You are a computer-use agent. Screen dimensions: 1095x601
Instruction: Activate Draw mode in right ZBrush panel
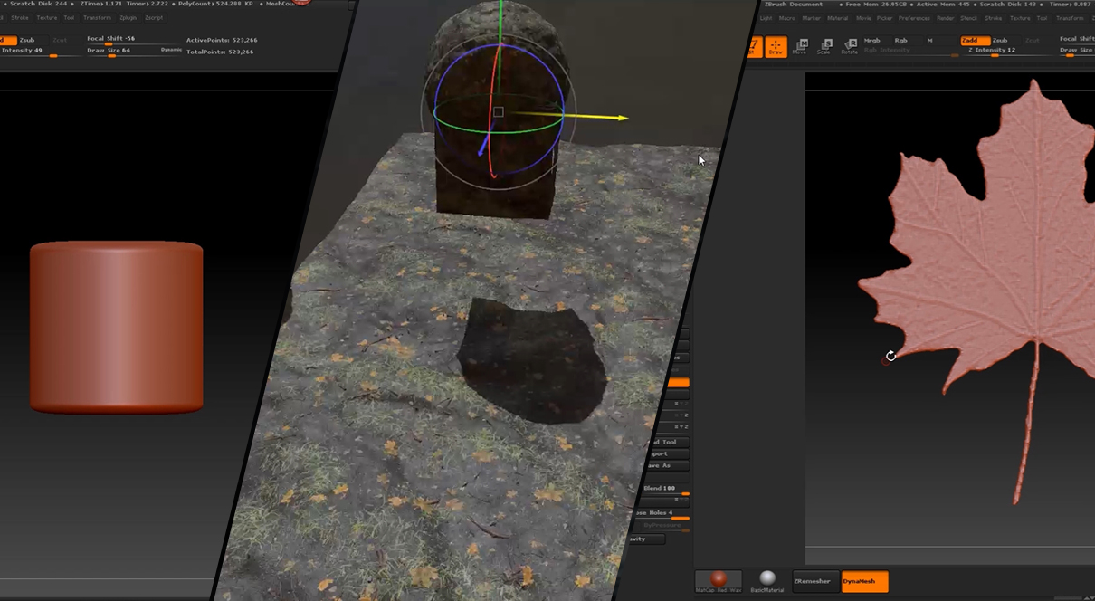tap(776, 47)
